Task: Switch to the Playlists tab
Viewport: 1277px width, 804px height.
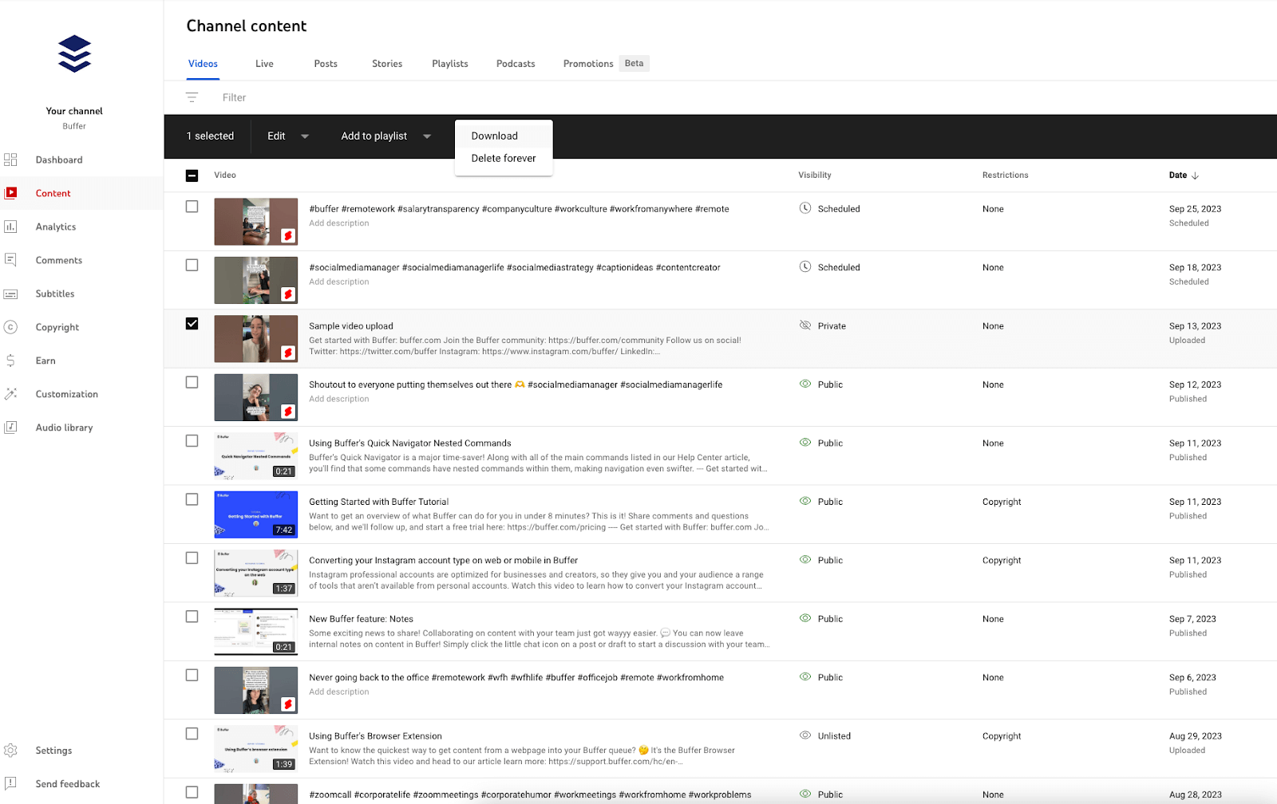Action: (449, 63)
